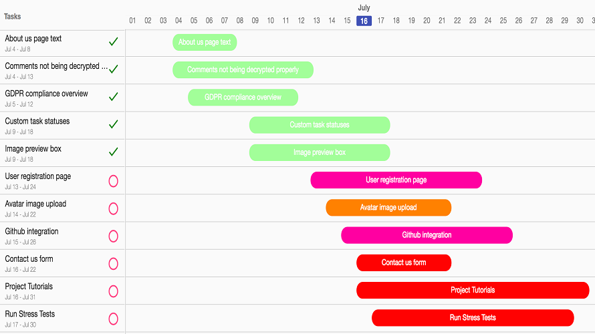Mark Contact us form task as done
This screenshot has height=334, width=595.
pyautogui.click(x=113, y=263)
